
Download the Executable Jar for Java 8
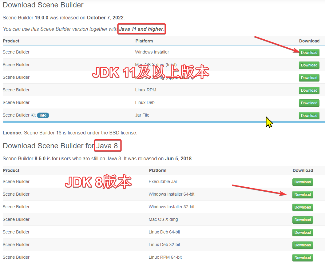(x=302, y=182)
